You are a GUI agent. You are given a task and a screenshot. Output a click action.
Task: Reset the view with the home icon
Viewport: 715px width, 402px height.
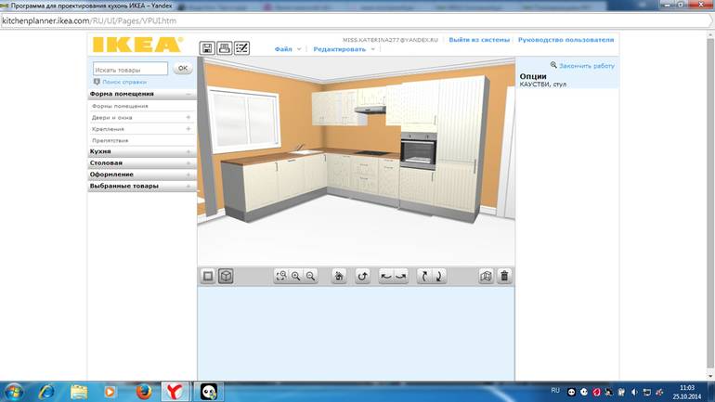click(339, 276)
